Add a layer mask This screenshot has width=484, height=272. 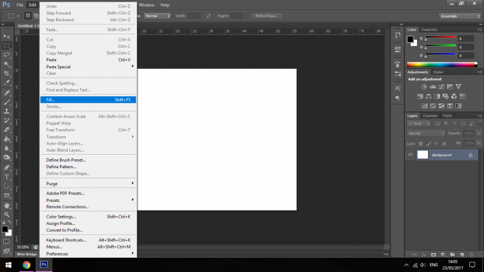[434, 254]
